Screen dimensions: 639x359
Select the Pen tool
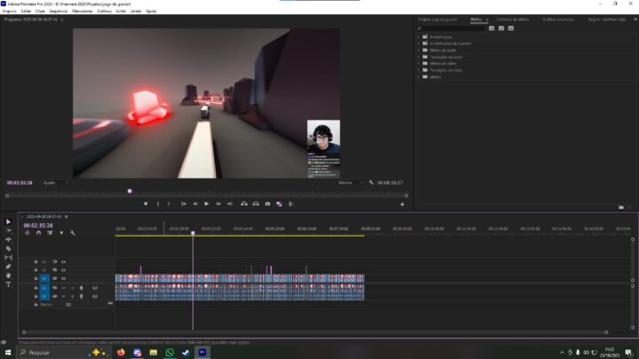(8, 267)
